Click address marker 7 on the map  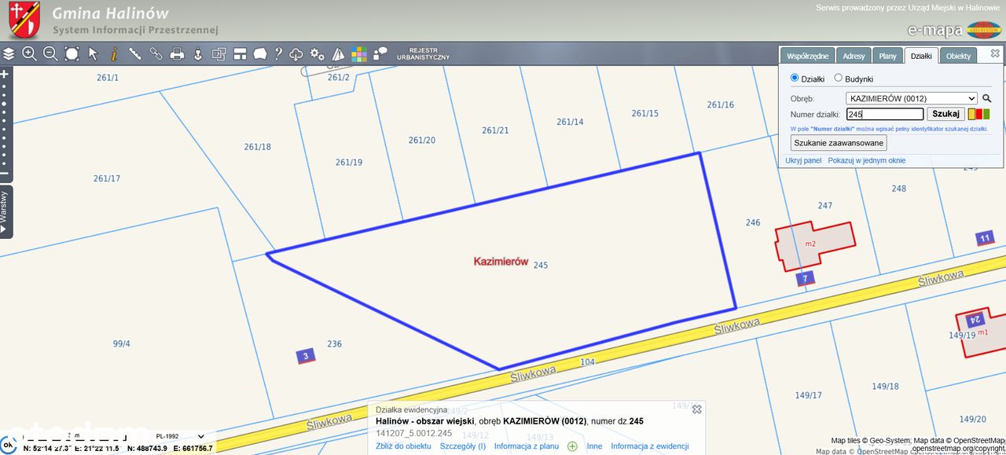tap(805, 278)
